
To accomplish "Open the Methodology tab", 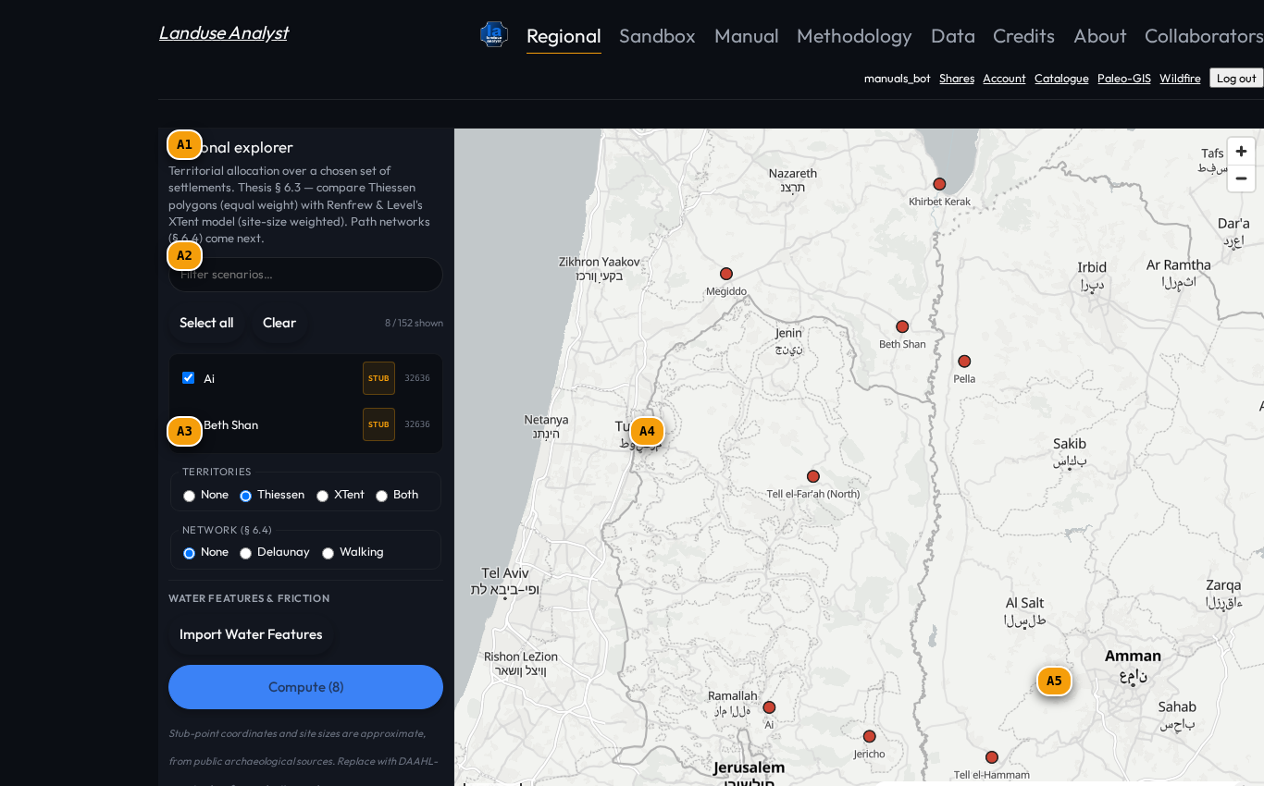I will pyautogui.click(x=854, y=36).
